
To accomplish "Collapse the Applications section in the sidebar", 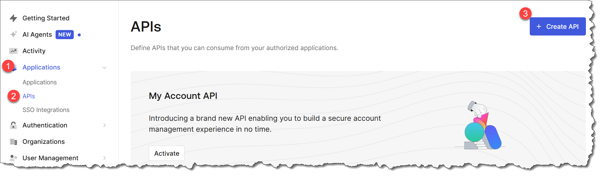I will [105, 67].
